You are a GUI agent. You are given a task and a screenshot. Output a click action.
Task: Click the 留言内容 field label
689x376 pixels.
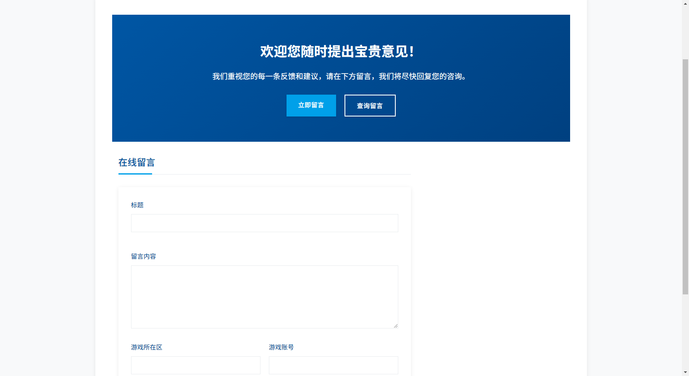coord(143,257)
